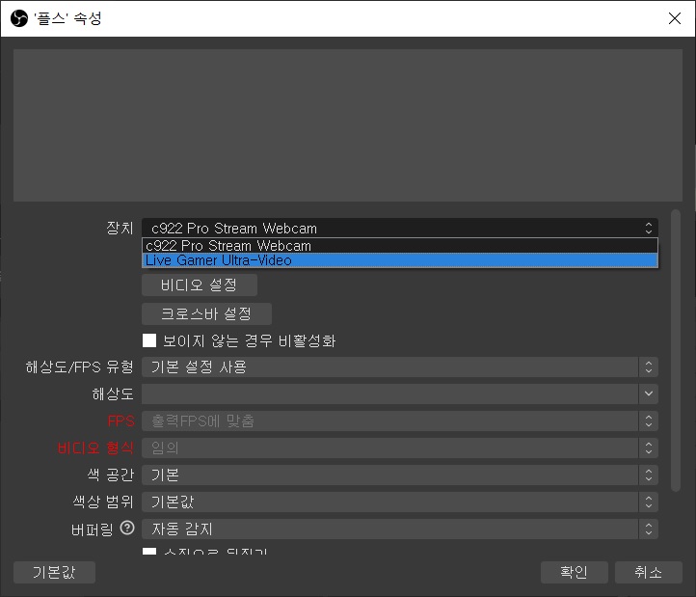Choose c922 Pro Stream Webcam list entry
This screenshot has width=696, height=597.
coord(399,246)
